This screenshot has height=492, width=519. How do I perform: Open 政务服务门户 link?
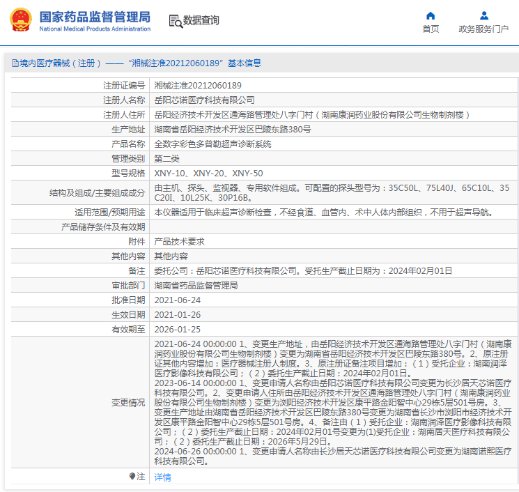point(483,29)
